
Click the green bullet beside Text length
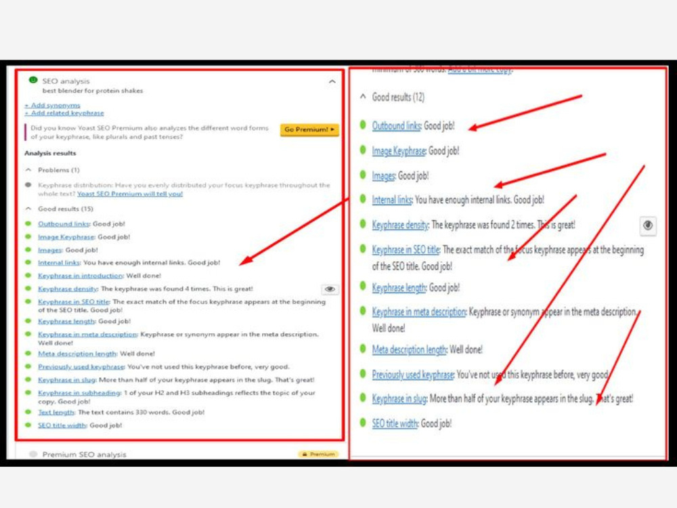coord(28,412)
